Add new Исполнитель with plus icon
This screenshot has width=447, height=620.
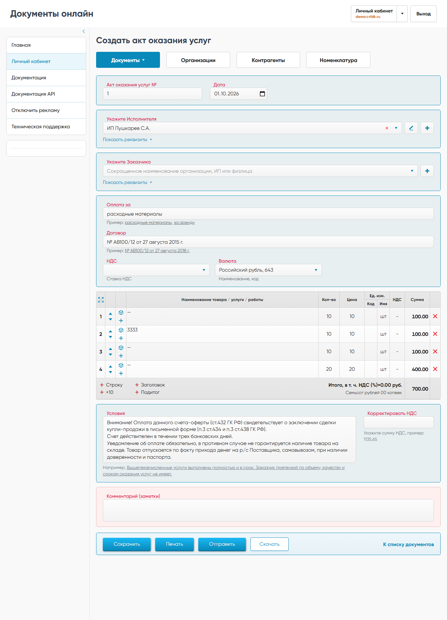pos(427,128)
